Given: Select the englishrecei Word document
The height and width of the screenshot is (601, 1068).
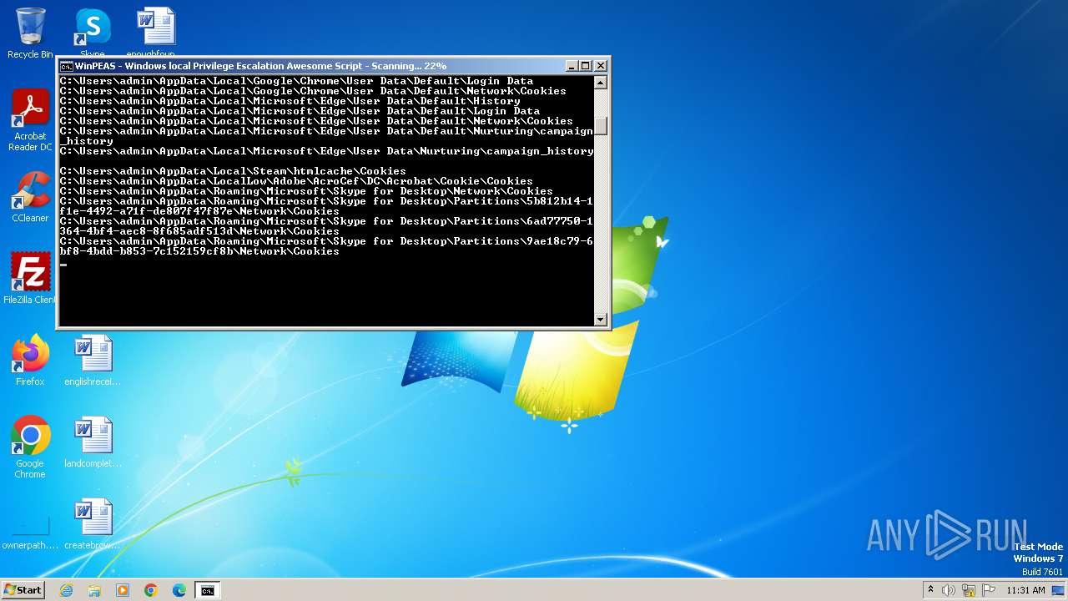Looking at the screenshot, I should click(x=93, y=361).
